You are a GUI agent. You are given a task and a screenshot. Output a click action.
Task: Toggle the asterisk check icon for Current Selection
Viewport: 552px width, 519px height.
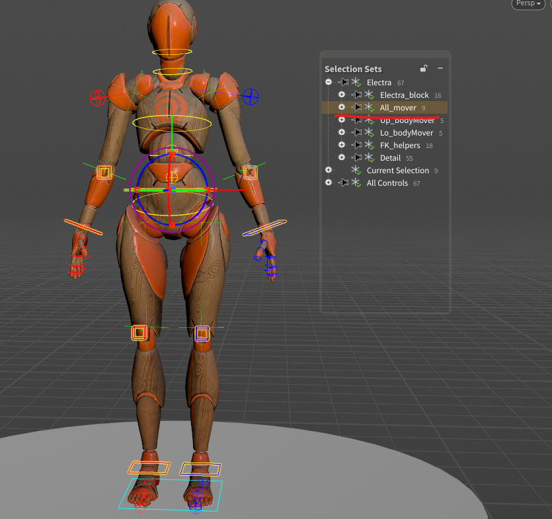click(356, 171)
